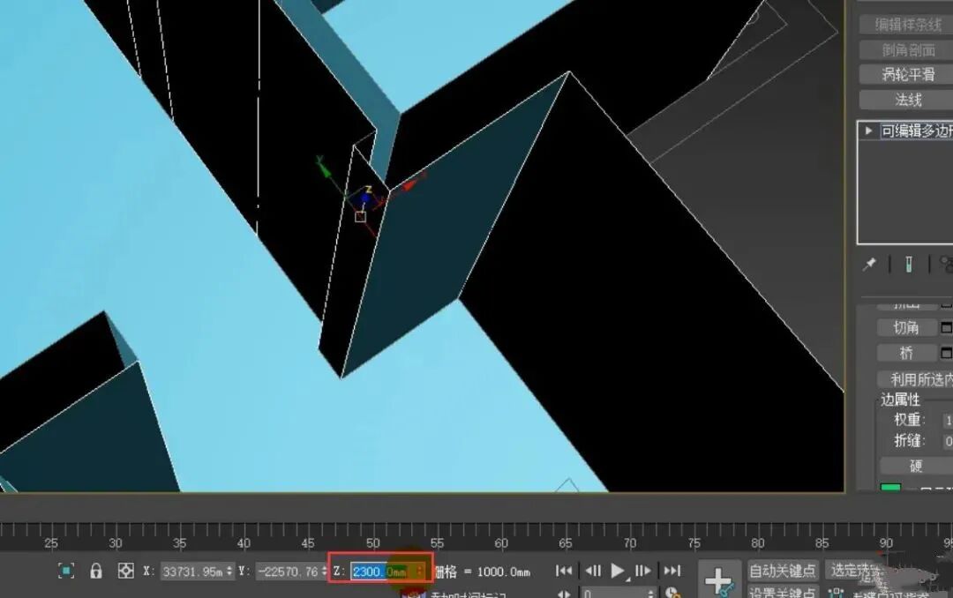The height and width of the screenshot is (598, 953).
Task: Adjust the Z coordinate spinner arrows
Action: [x=419, y=572]
